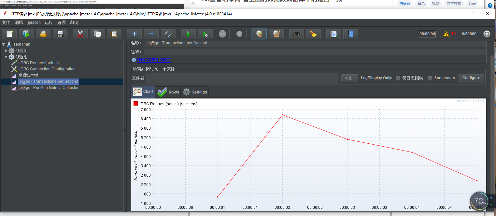Click the Open file folder icon
Viewport: 496px width, 216px height.
click(x=43, y=34)
